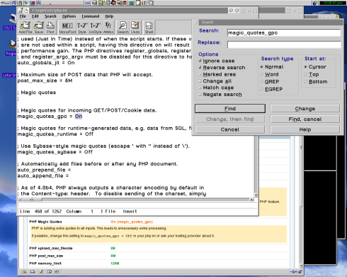Image resolution: width=347 pixels, height=277 pixels.
Task: Open the Search menu
Action: pyautogui.click(x=50, y=16)
